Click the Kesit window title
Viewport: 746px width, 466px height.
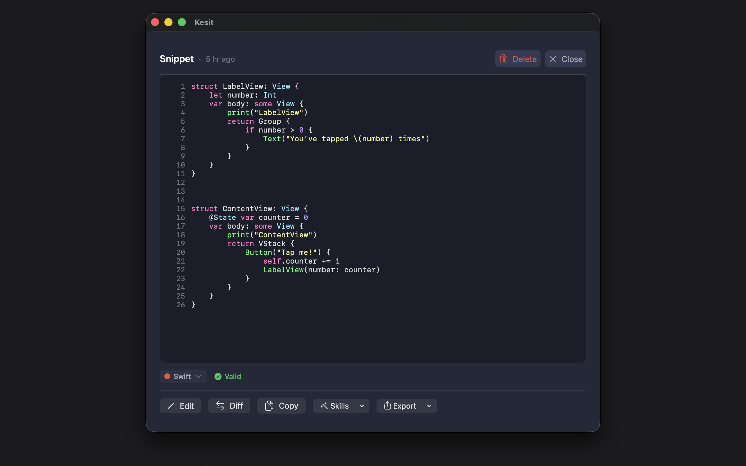click(x=204, y=22)
